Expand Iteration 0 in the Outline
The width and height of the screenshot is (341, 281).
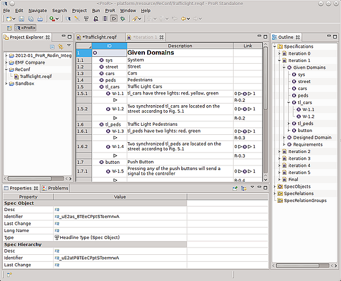[280, 53]
